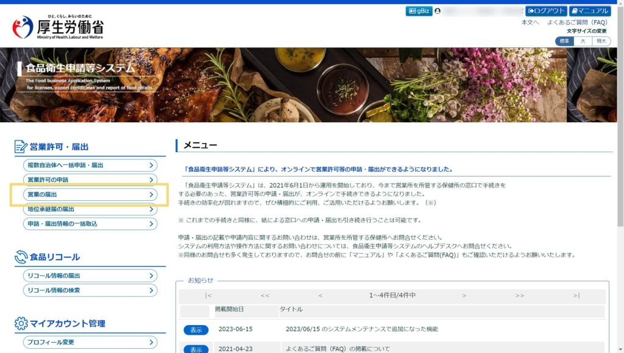Image resolution: width=624 pixels, height=353 pixels.
Task: Click chevron on リコール情報の検索 item
Action: (x=151, y=291)
